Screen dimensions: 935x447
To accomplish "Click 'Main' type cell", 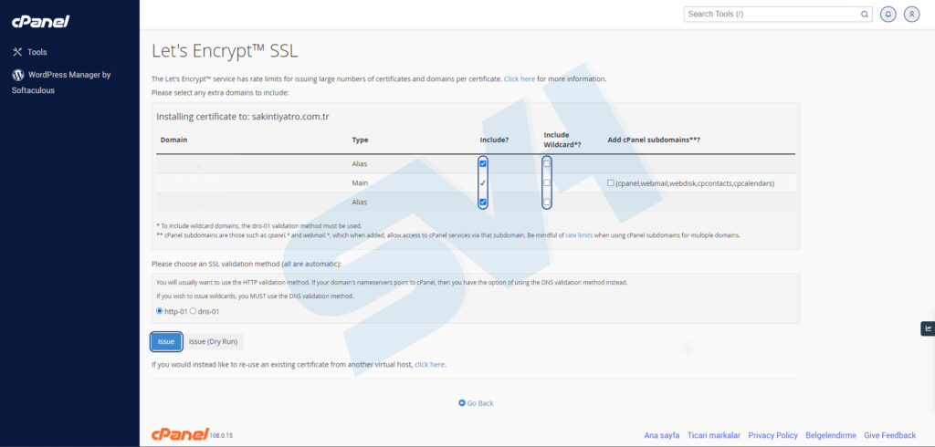I will tap(360, 183).
